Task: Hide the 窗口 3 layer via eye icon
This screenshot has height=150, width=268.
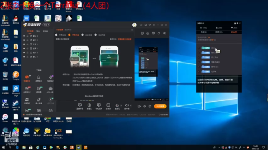Action: pos(24,36)
